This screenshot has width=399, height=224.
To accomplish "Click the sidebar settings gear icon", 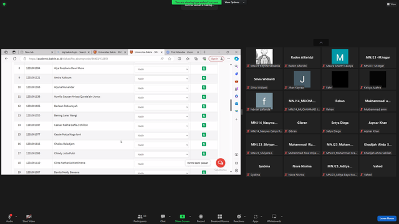I will pos(236,170).
